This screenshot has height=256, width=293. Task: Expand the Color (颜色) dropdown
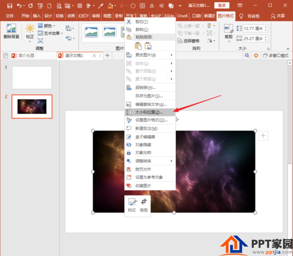(x=46, y=26)
